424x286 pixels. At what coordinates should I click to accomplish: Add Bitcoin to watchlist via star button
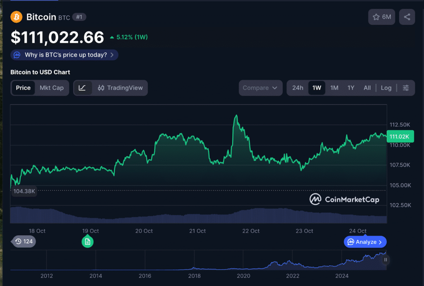(381, 17)
